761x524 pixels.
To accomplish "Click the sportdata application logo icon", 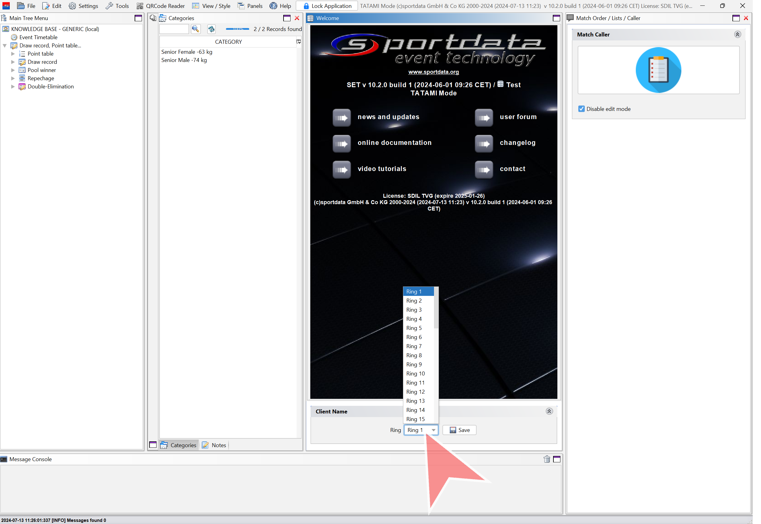I will 6,6.
